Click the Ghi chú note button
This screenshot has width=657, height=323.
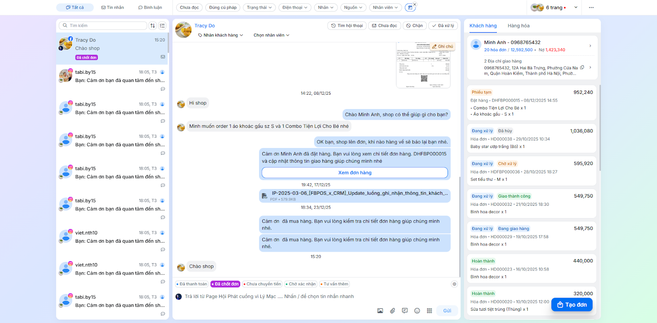[443, 46]
